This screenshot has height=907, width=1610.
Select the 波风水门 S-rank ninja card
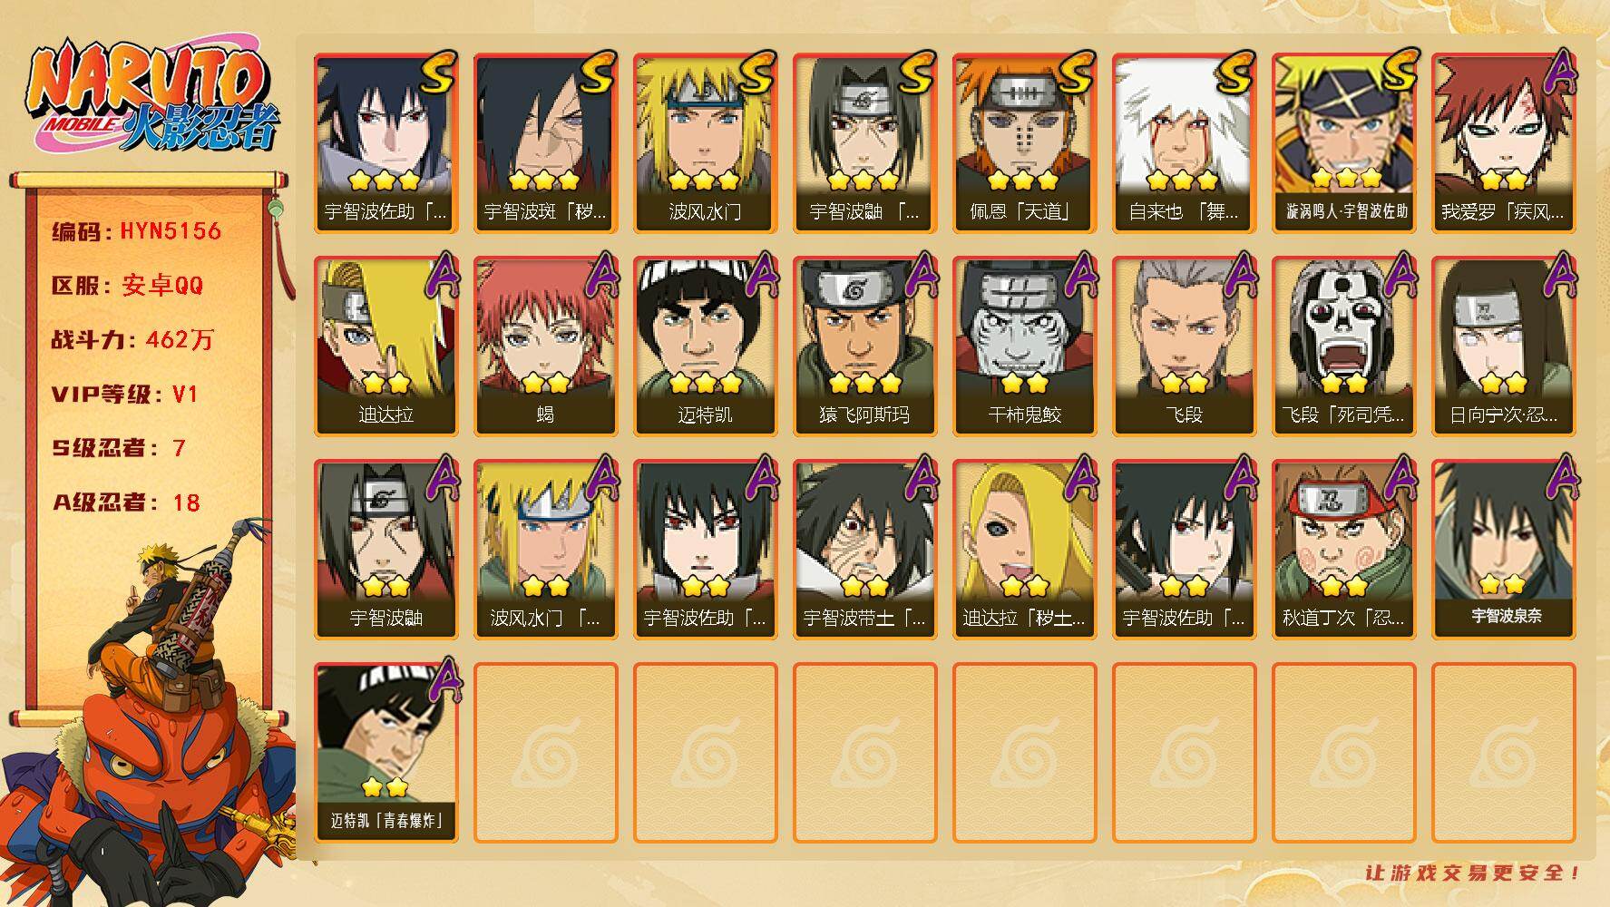click(x=705, y=143)
